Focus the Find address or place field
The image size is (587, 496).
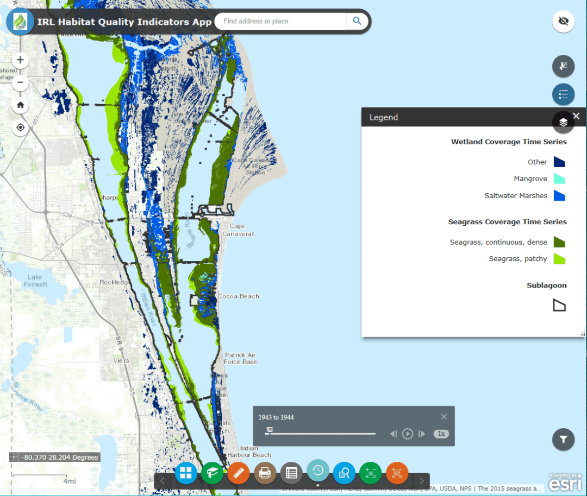281,21
